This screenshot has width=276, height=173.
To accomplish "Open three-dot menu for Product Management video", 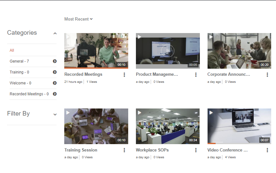I will [196, 75].
